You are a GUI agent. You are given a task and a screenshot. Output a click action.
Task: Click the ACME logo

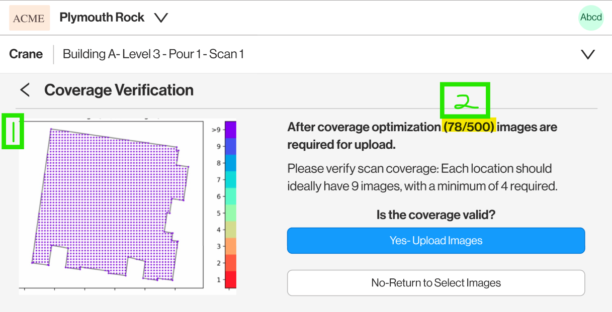(29, 18)
